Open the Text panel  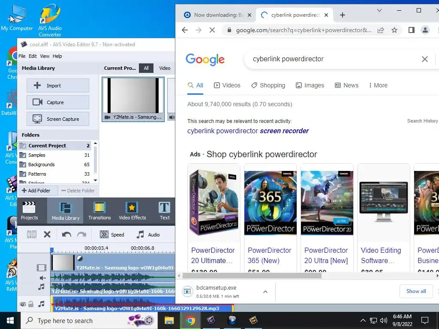pos(164,211)
